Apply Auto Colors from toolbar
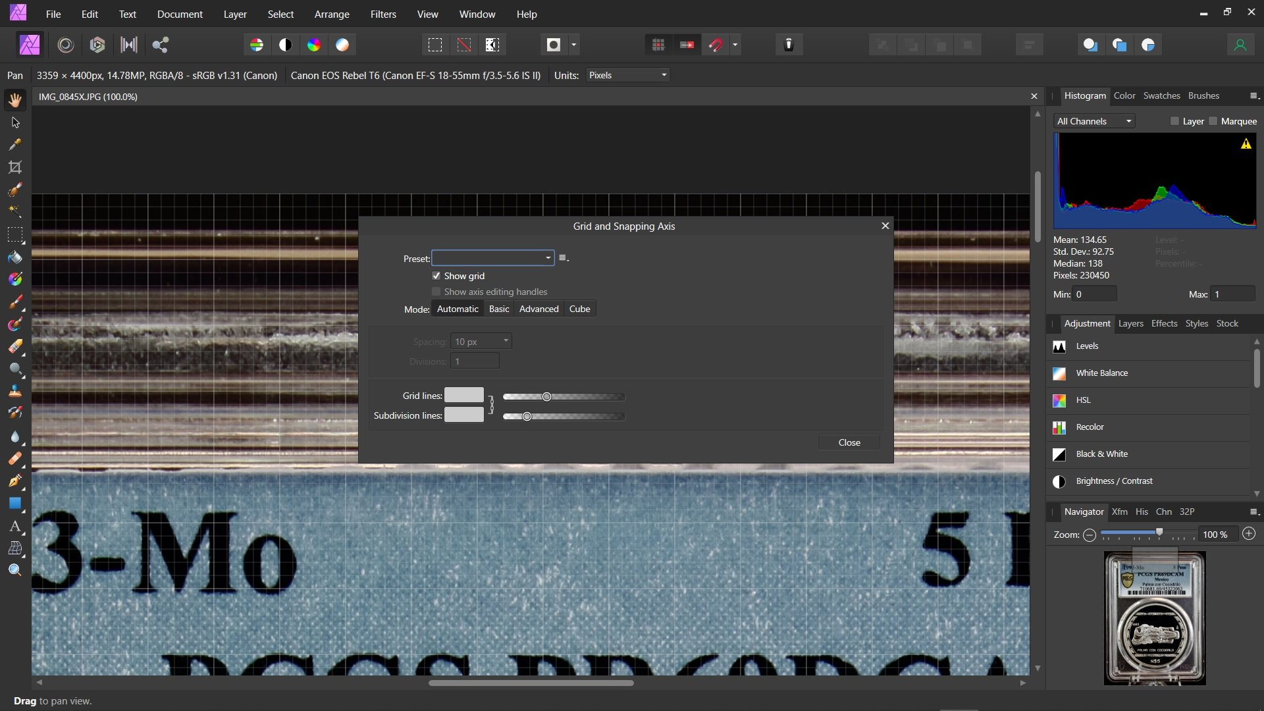The width and height of the screenshot is (1264, 711). point(314,45)
